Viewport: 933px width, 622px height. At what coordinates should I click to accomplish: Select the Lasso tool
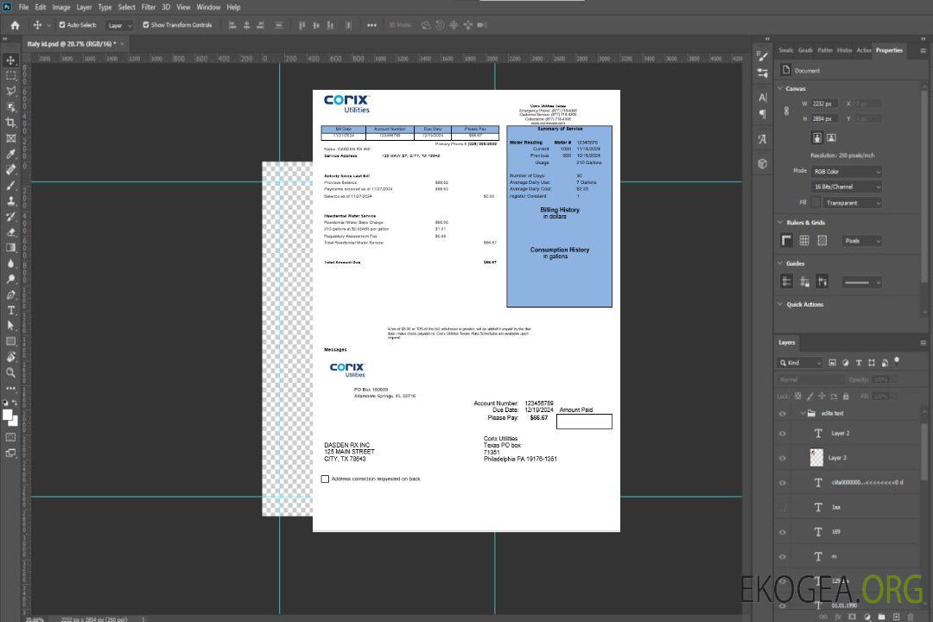(x=10, y=91)
